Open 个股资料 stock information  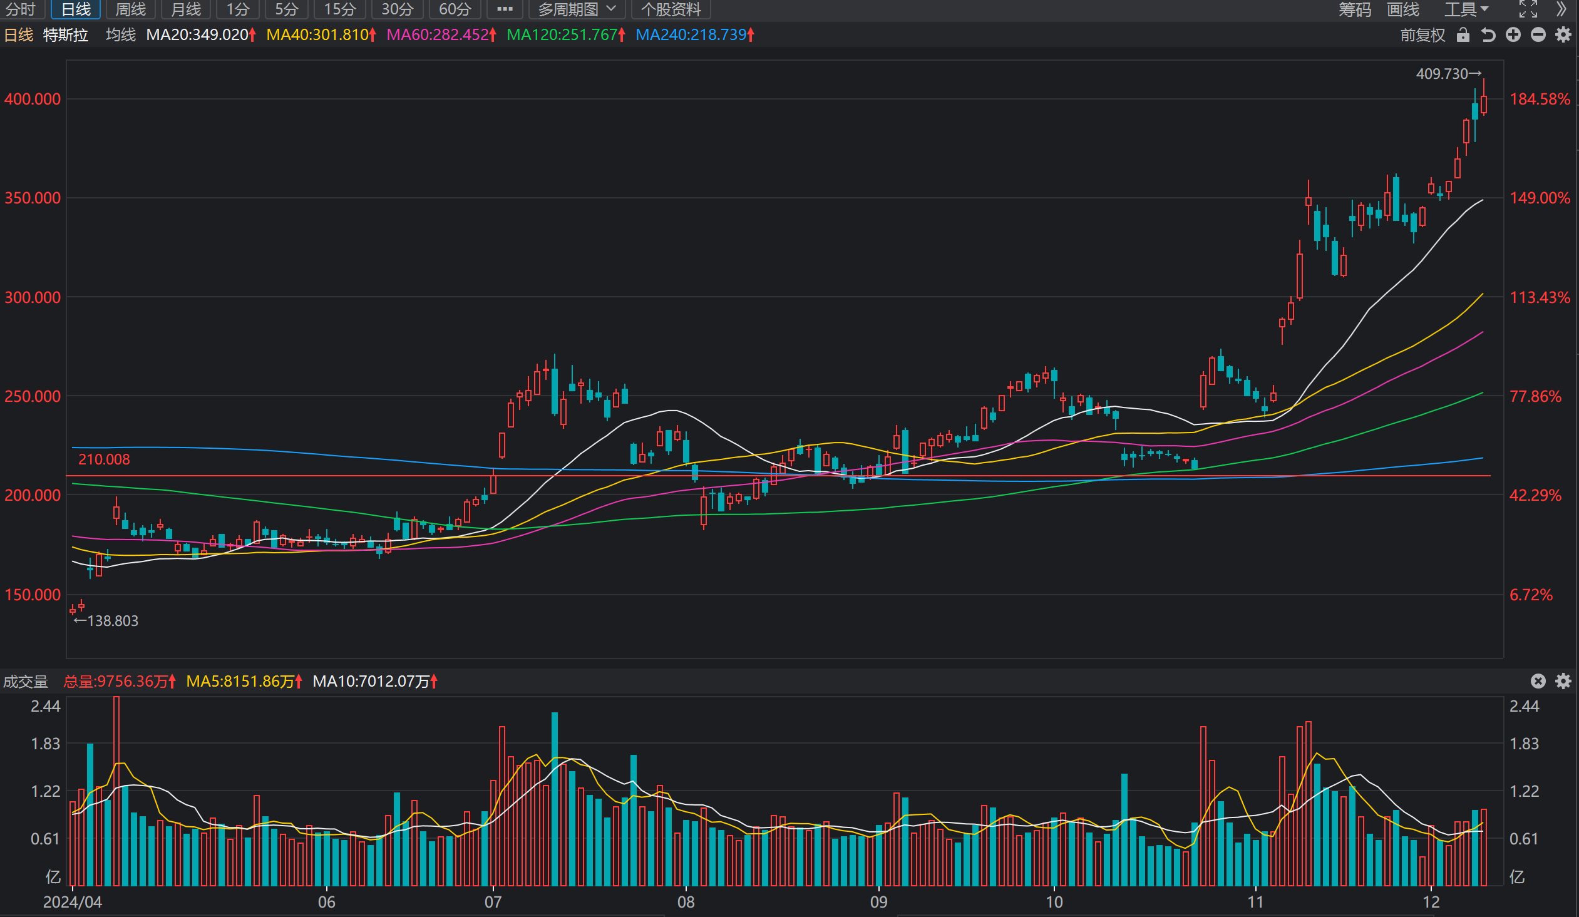coord(671,9)
